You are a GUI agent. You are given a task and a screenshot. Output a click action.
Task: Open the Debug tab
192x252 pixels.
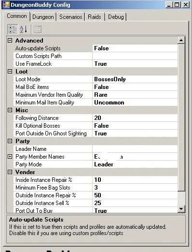point(116,17)
